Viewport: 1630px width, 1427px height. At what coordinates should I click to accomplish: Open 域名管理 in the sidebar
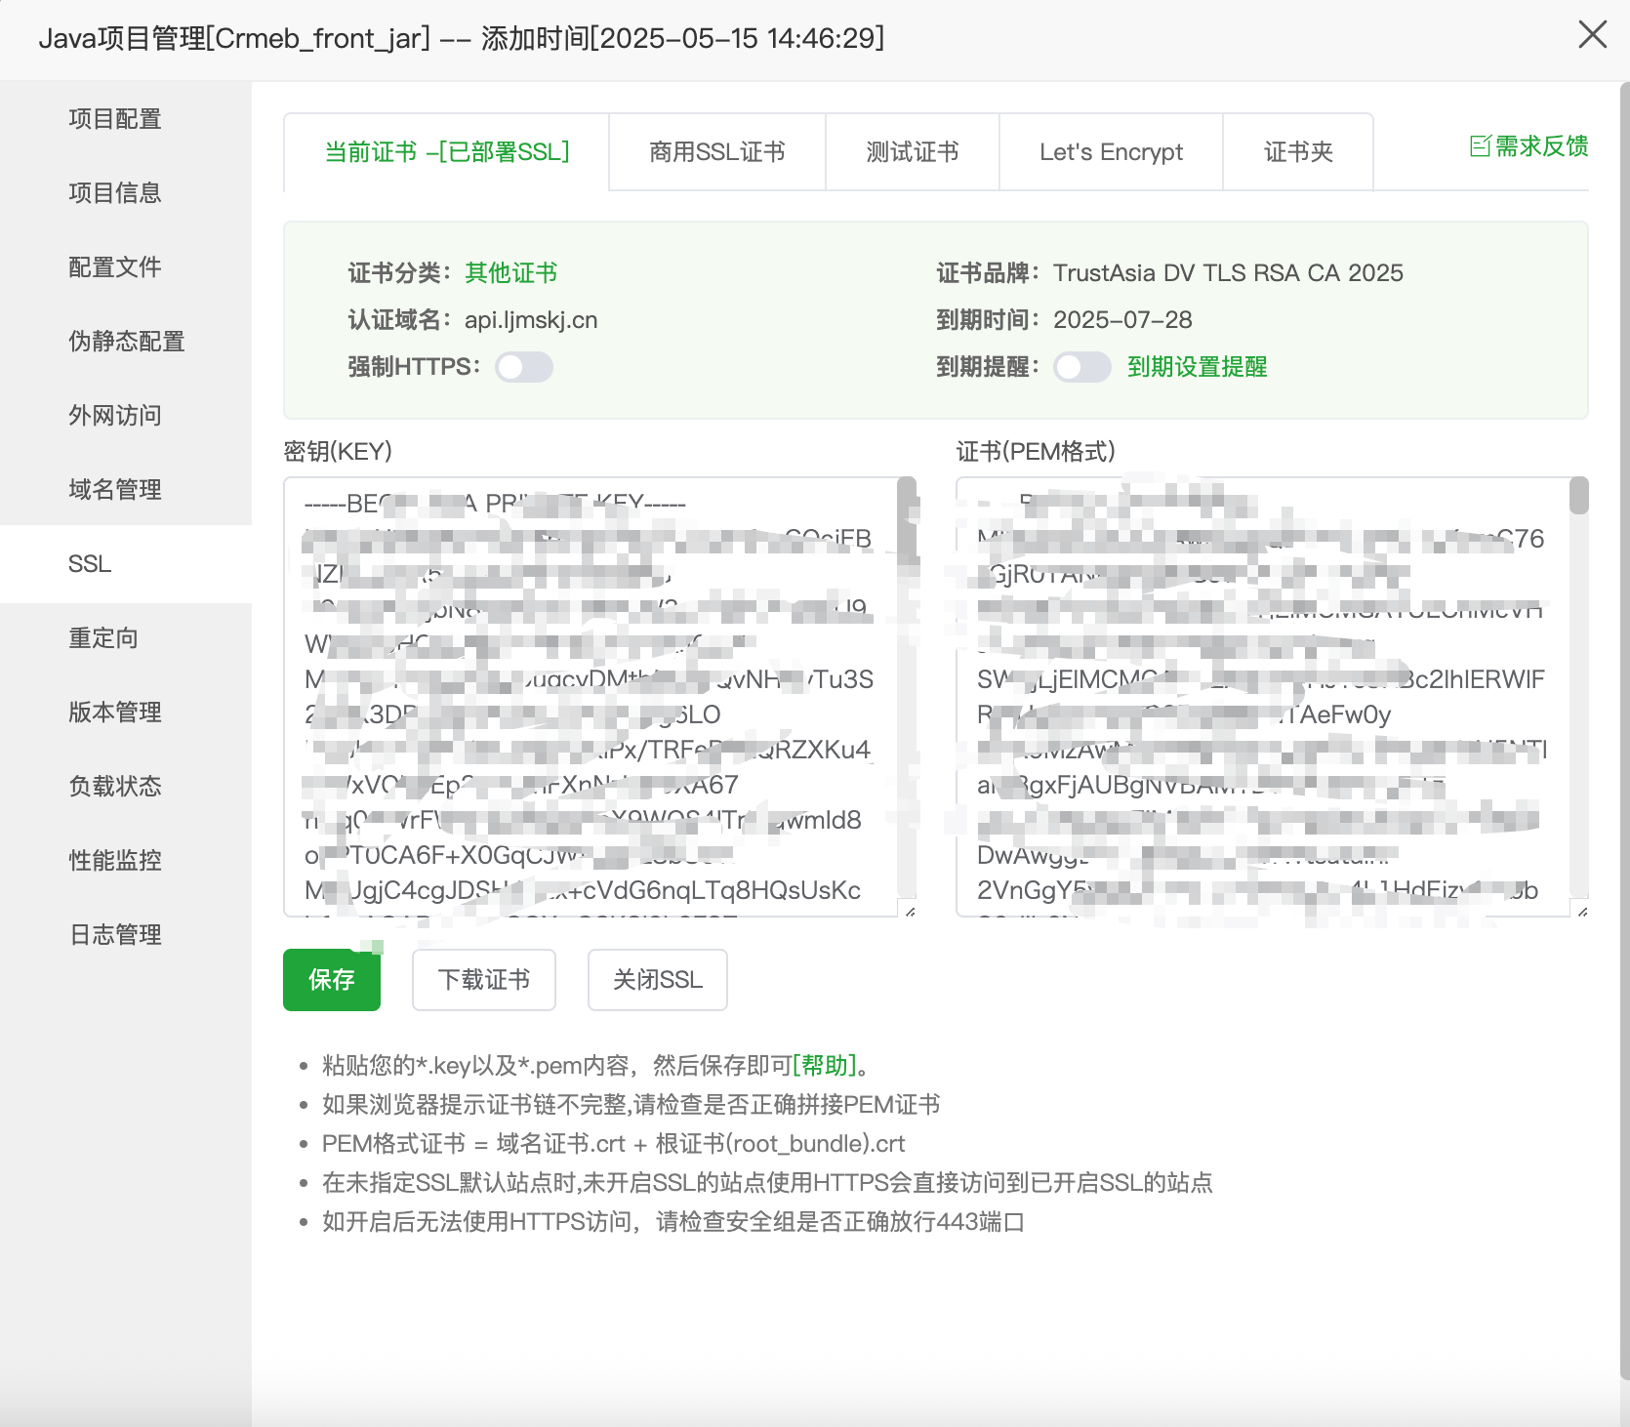tap(114, 490)
